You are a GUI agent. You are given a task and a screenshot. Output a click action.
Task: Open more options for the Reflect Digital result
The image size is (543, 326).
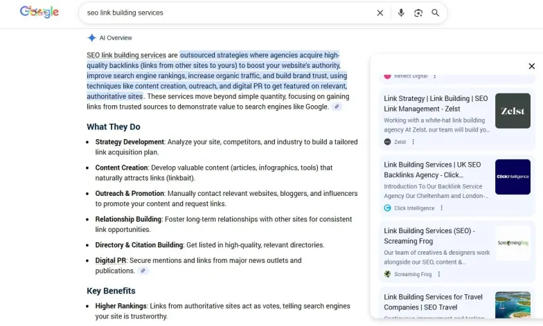click(x=435, y=76)
